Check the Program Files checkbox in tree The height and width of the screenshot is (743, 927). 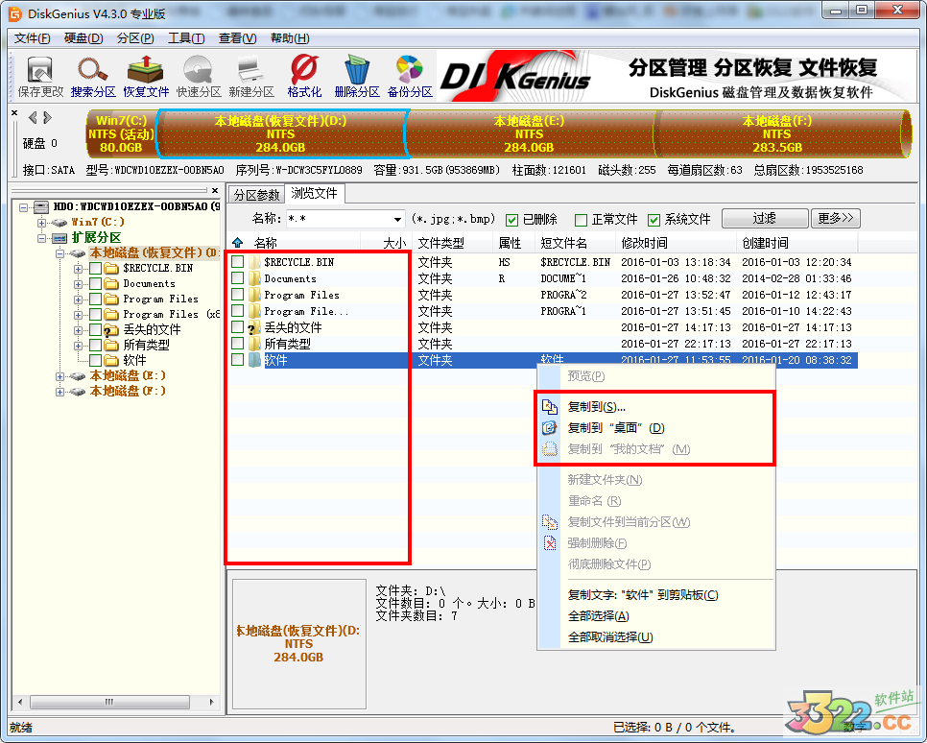(95, 299)
